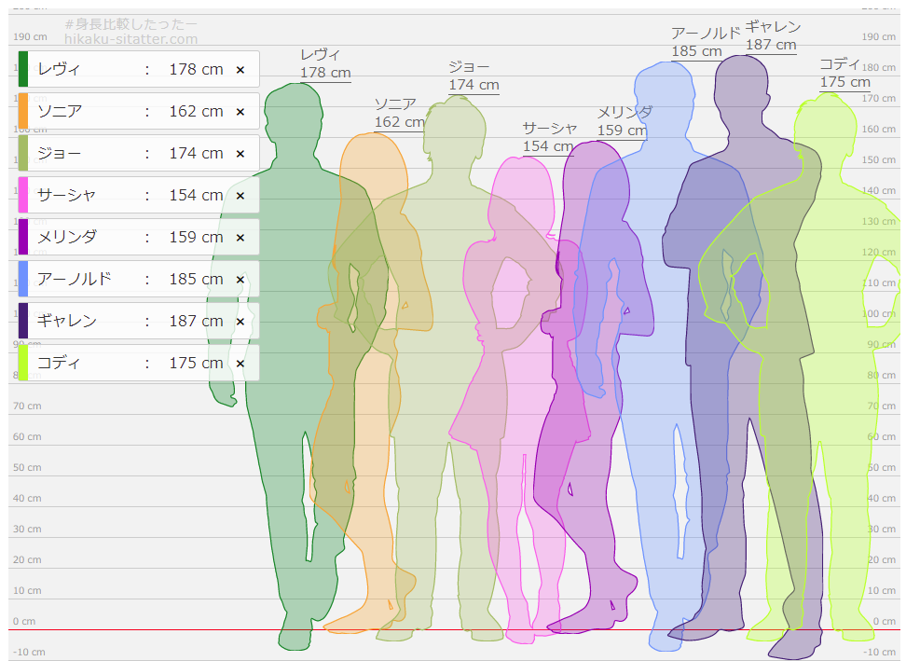The height and width of the screenshot is (661, 906).
Task: Click the ギャレン 187 cm label above silhouette
Action: (772, 35)
